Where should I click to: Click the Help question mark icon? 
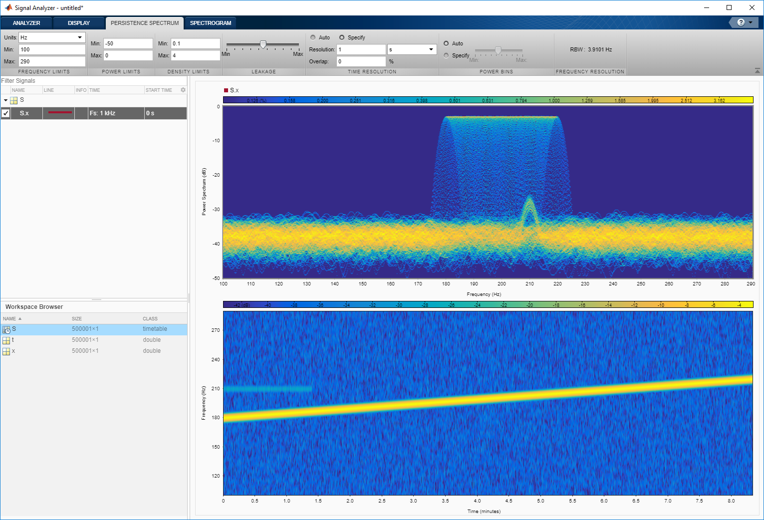(x=741, y=22)
